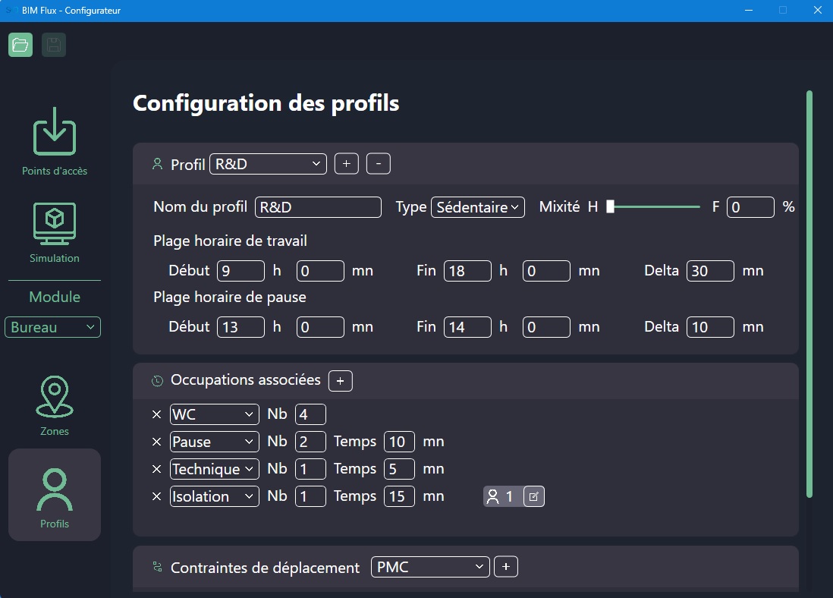Remove the Pause occupation row
Image resolution: width=833 pixels, height=598 pixels.
click(x=157, y=442)
